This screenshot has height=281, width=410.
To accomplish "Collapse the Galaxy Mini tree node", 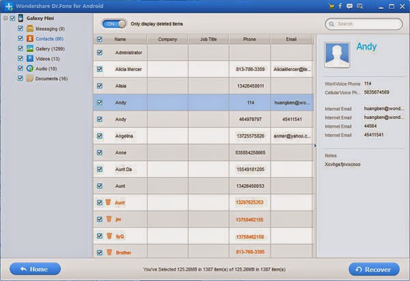I will tap(5, 18).
